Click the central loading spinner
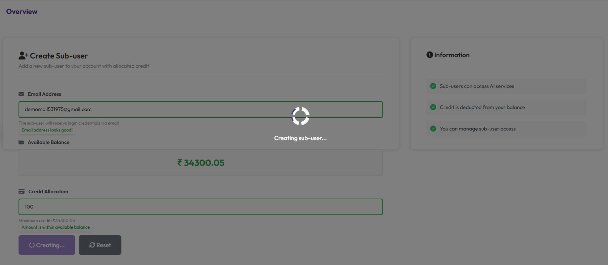608x265 pixels. click(x=300, y=116)
